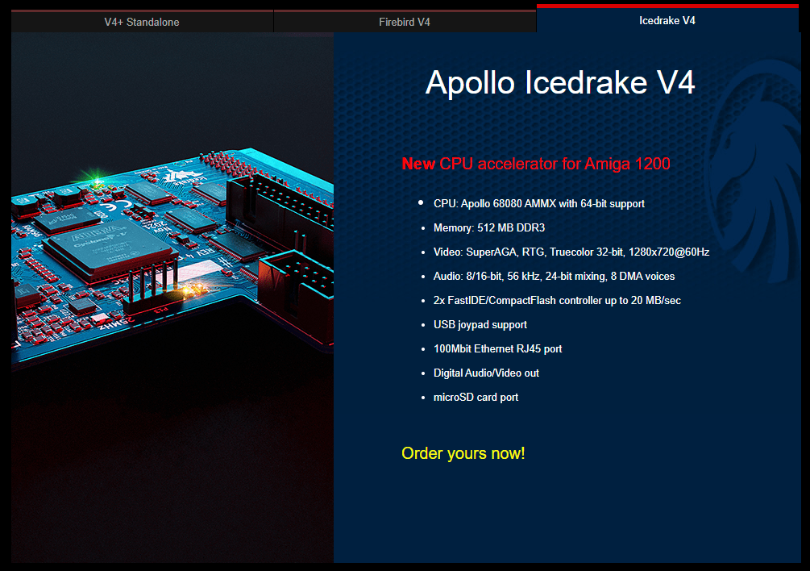810x571 pixels.
Task: Select the Icedrake V4 tab
Action: point(667,21)
